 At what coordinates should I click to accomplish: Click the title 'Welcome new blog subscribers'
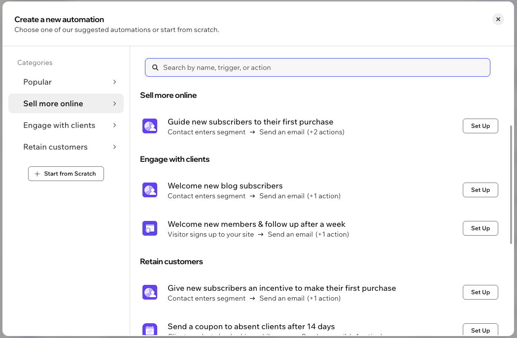[x=225, y=185]
